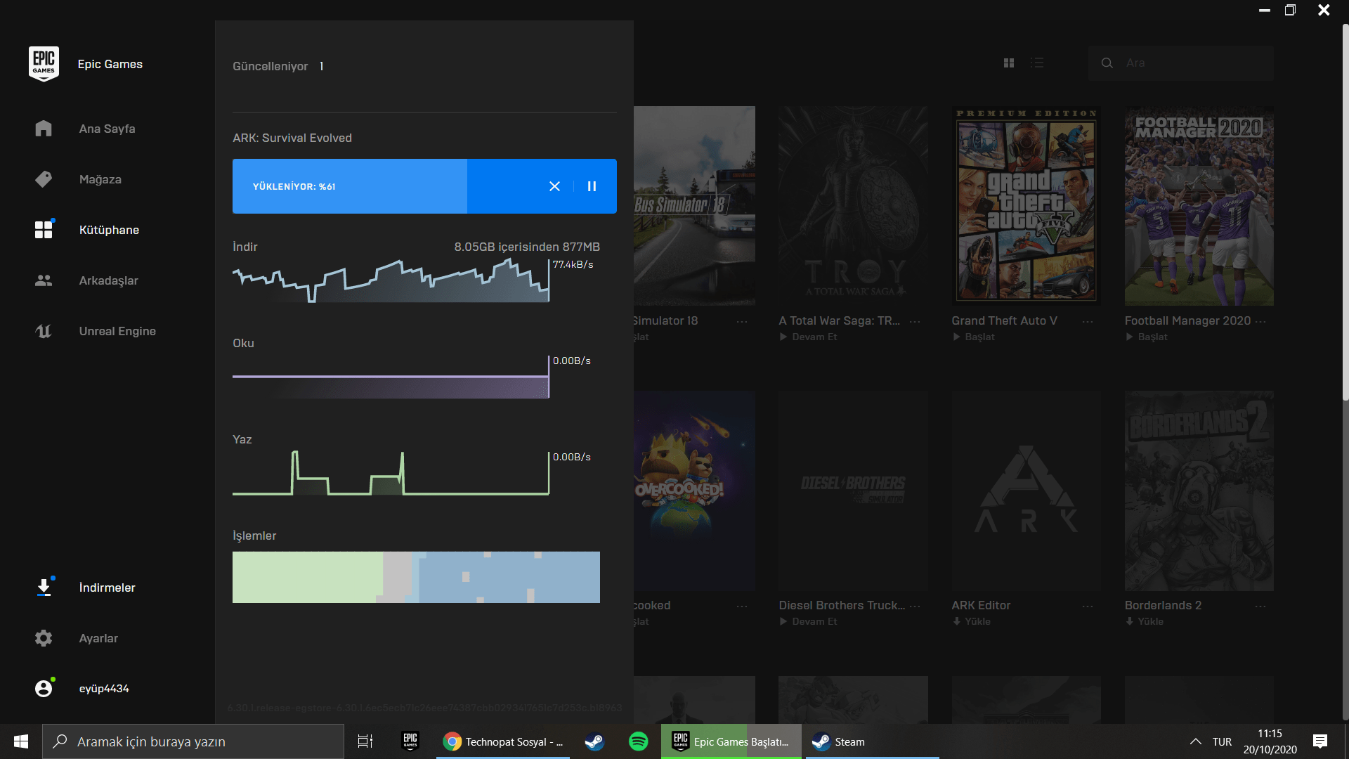The image size is (1349, 759).
Task: Click the Epic Games logo icon
Action: click(44, 64)
